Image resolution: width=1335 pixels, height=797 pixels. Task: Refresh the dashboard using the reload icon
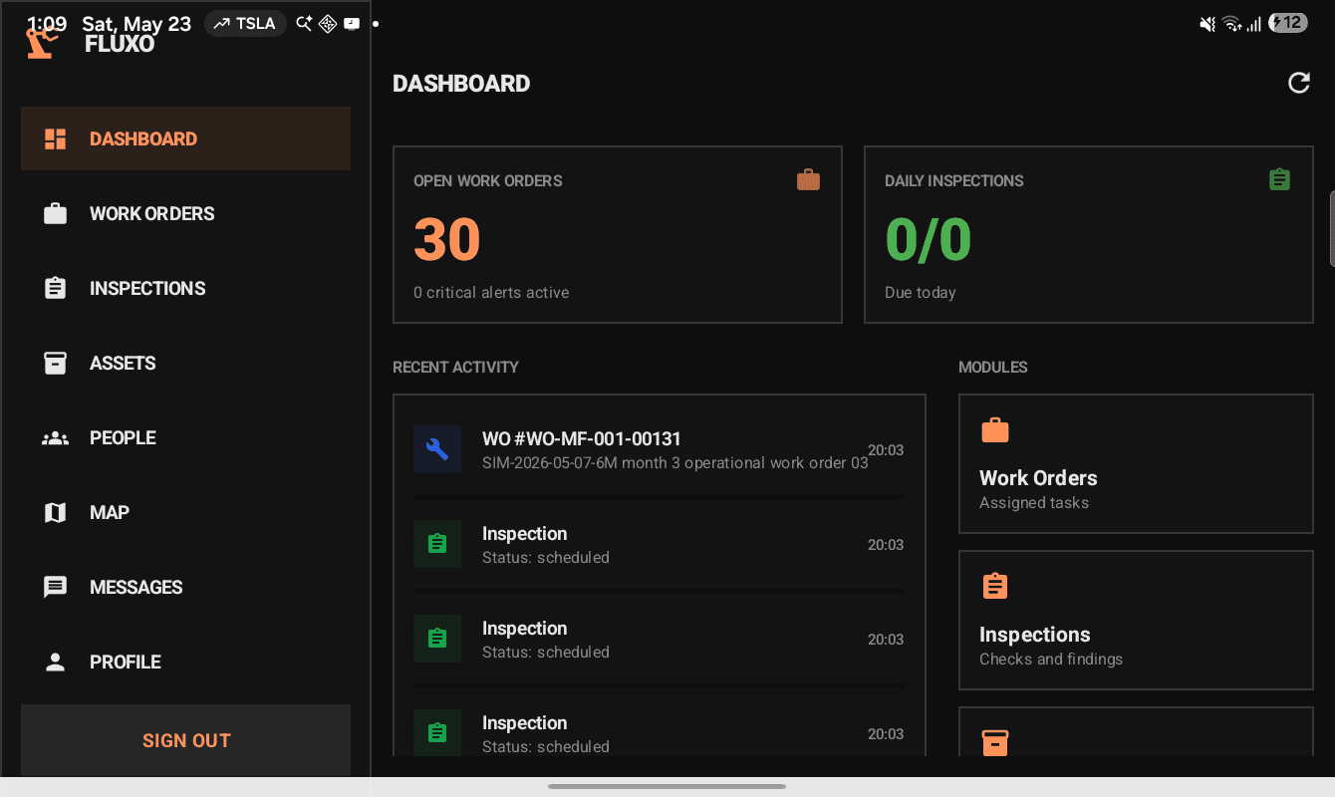1299,83
